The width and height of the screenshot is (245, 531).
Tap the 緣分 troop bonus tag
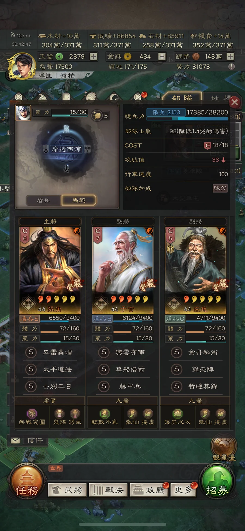(220, 188)
